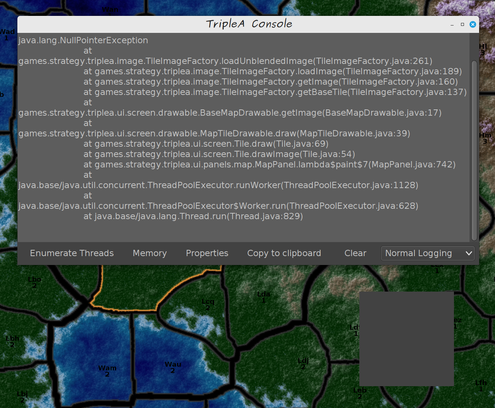
Task: Select the Wad sea zone on the map
Action: point(7,35)
